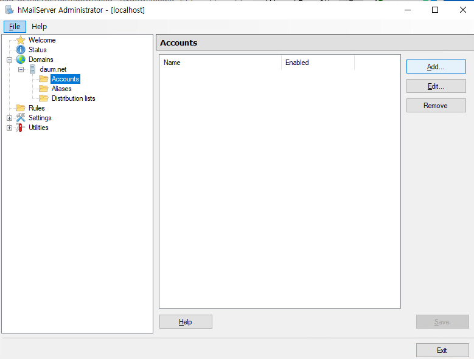474x359 pixels.
Task: Sort accounts by Enabled column header
Action: pyautogui.click(x=318, y=63)
